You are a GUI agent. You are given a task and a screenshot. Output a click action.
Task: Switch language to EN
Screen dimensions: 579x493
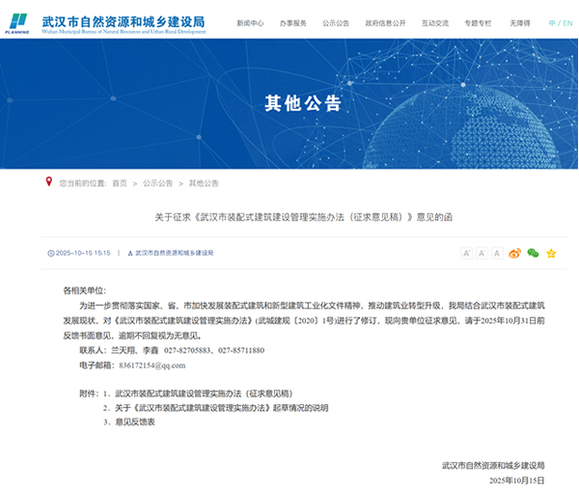click(x=567, y=22)
